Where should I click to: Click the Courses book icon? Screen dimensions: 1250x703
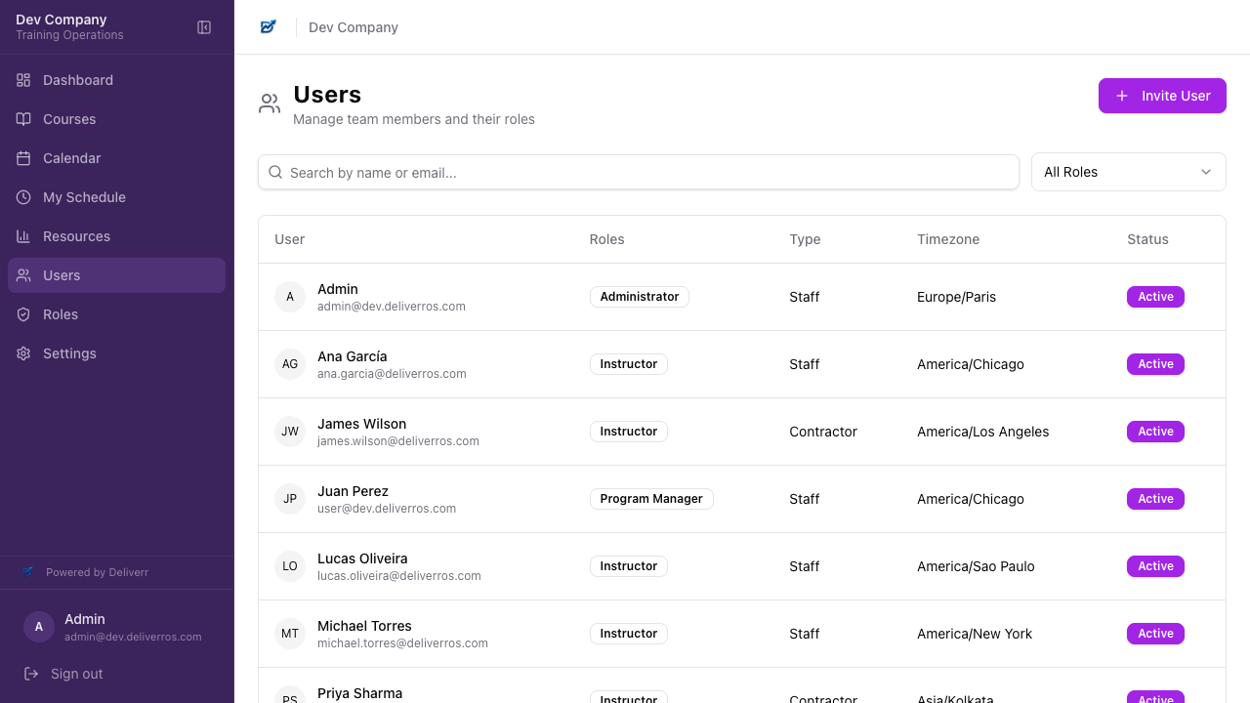(23, 119)
